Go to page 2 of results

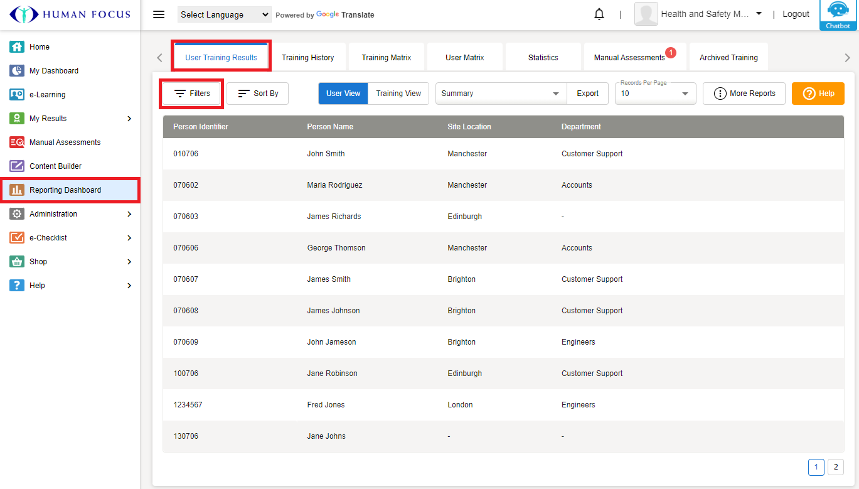click(x=835, y=467)
